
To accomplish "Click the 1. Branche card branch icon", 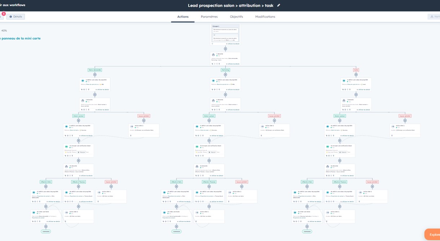I will click(x=213, y=55).
